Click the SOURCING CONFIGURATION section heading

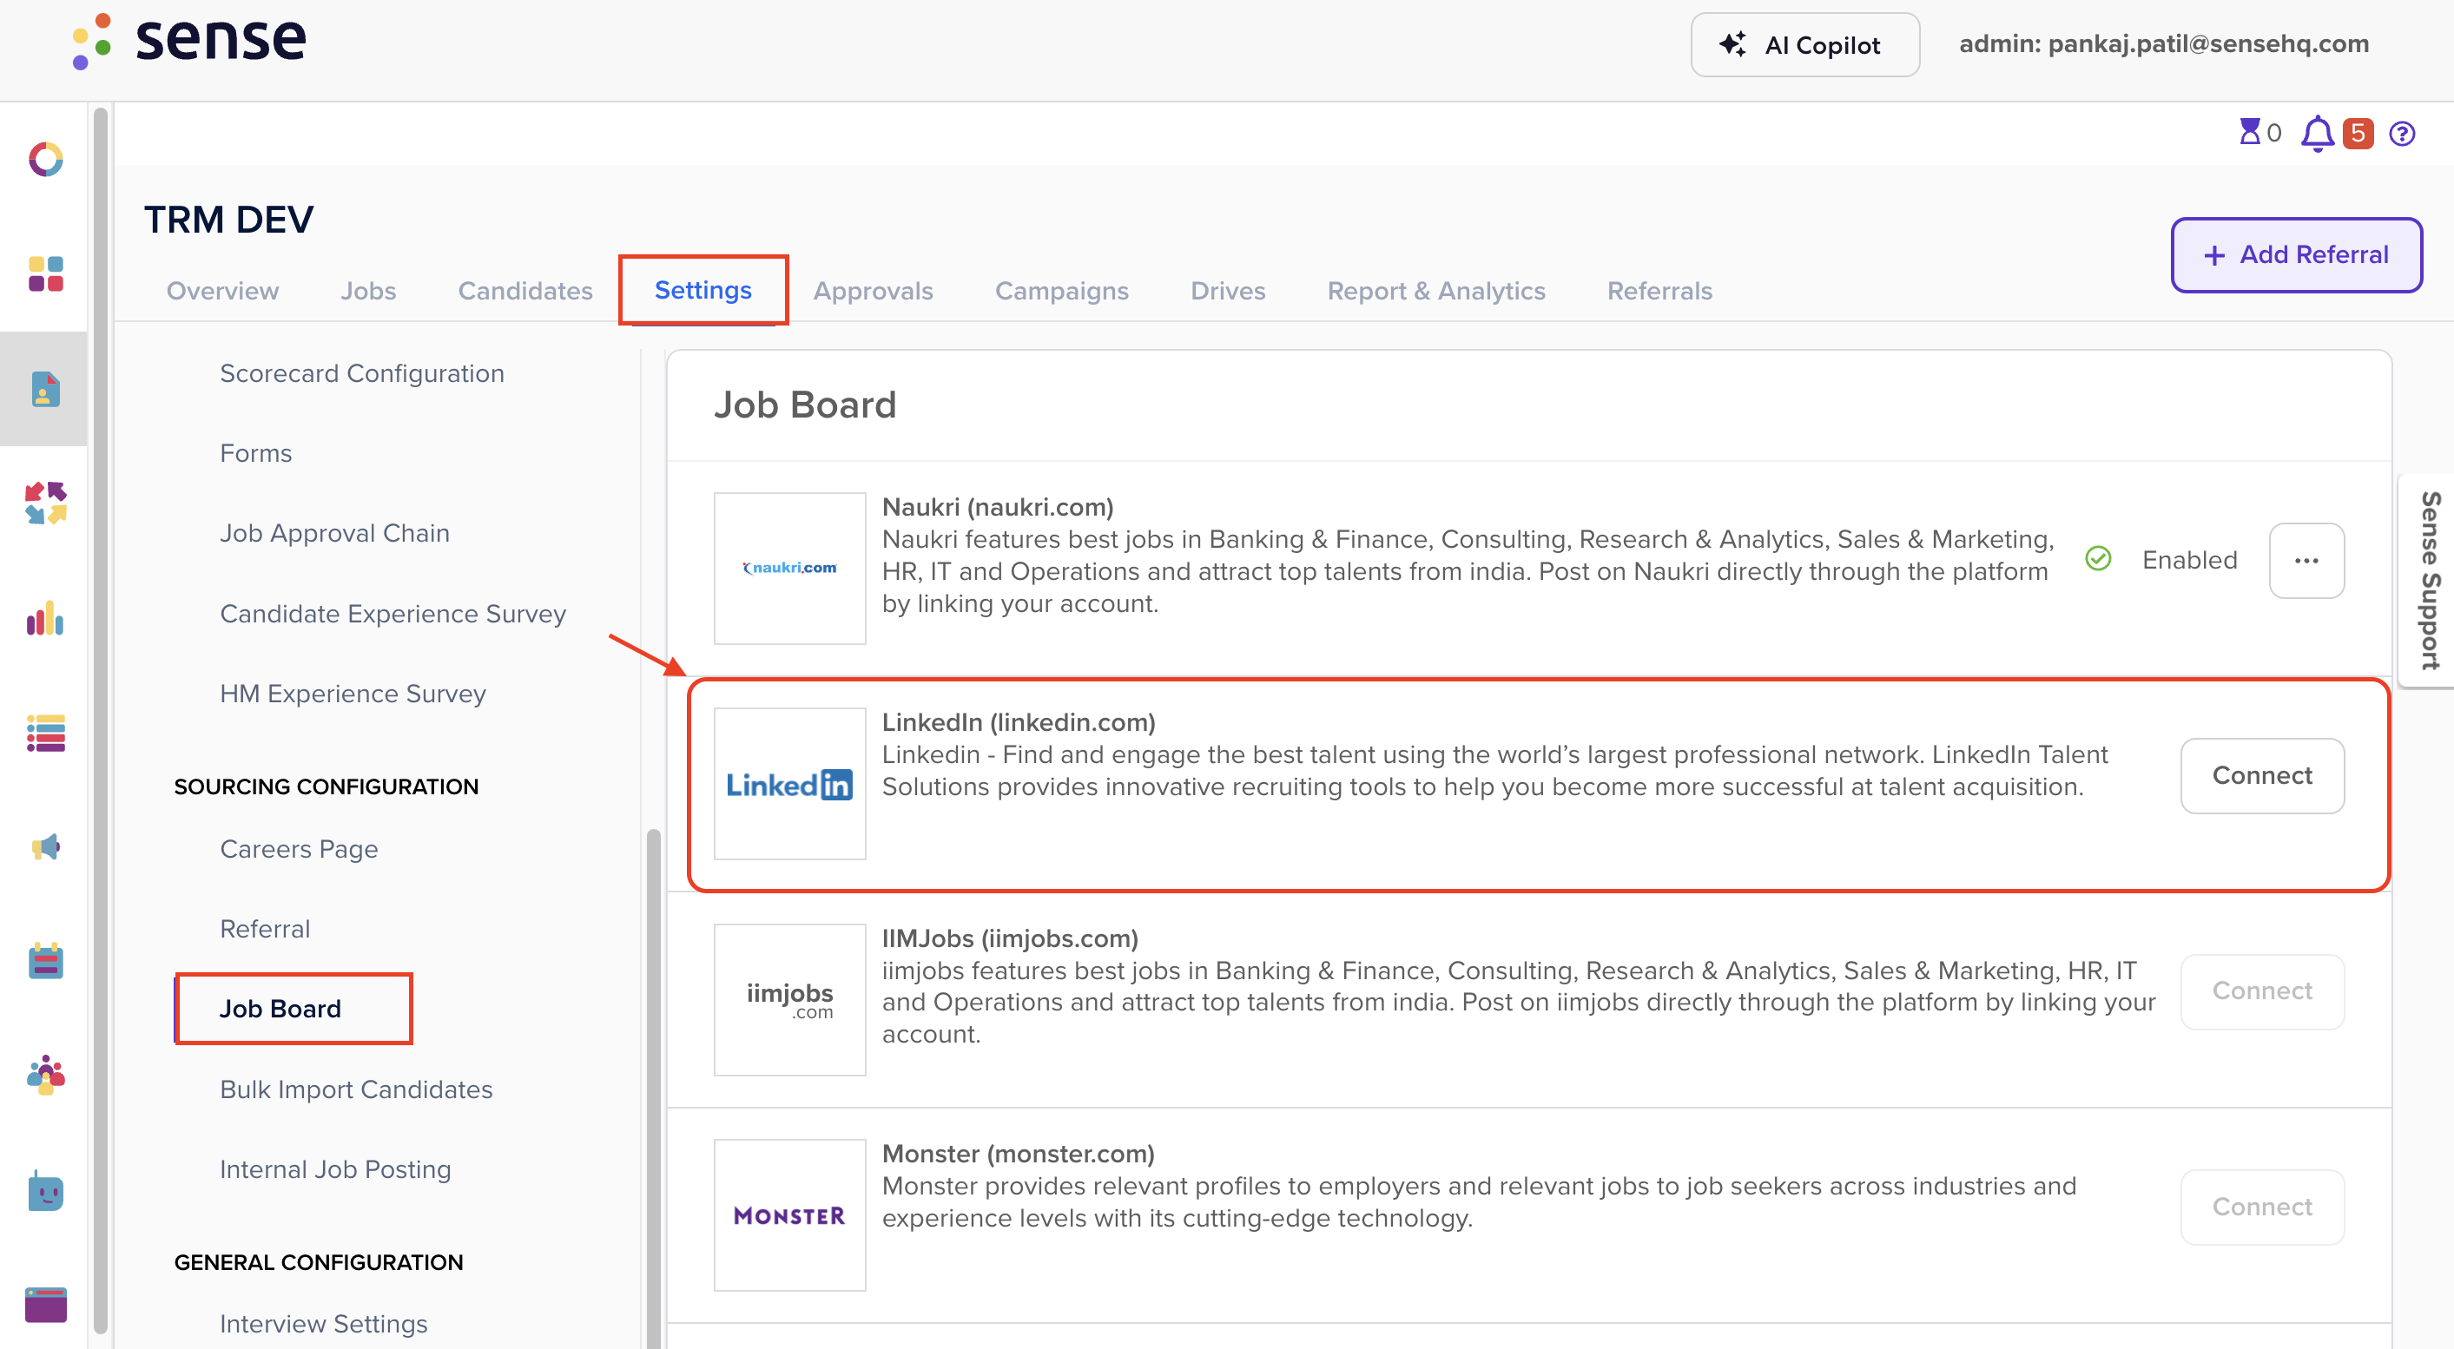pos(326,786)
